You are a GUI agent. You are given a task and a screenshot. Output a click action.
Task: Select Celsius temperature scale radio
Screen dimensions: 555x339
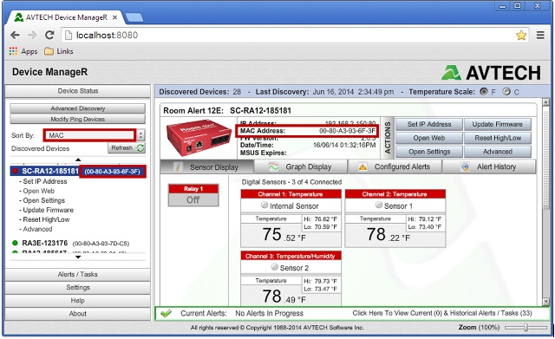(506, 92)
